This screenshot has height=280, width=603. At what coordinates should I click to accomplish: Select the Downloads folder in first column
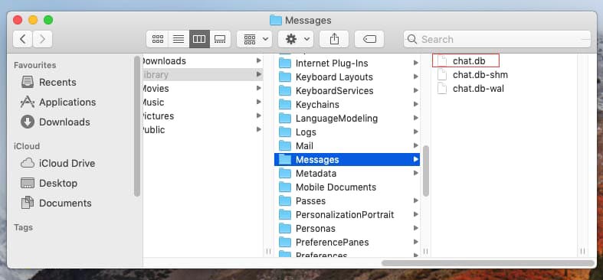tap(203, 60)
